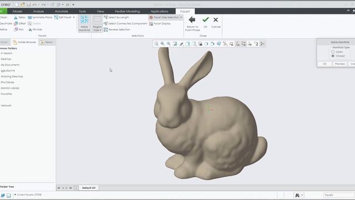Open the Annotate ribbon tab

click(62, 11)
